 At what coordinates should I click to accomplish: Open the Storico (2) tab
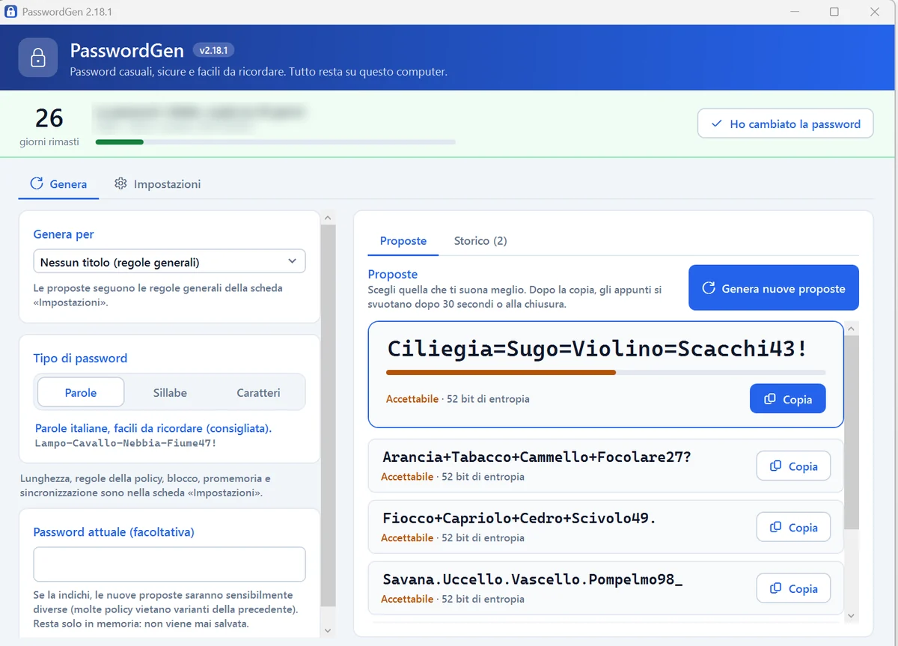point(480,241)
